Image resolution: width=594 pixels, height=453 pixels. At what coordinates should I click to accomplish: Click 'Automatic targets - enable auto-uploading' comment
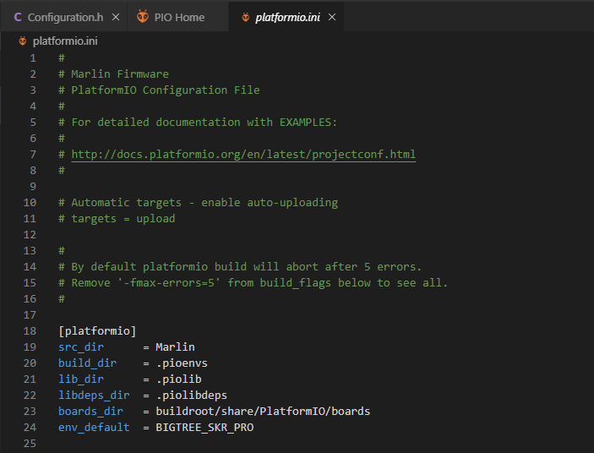(204, 203)
